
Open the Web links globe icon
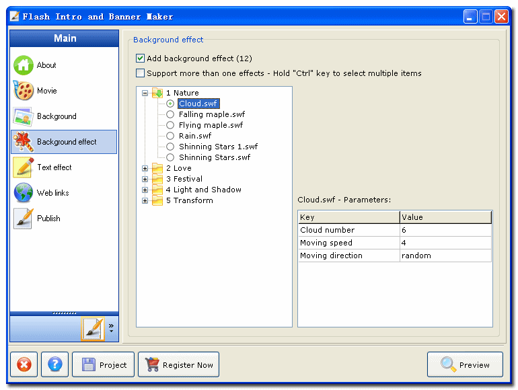(24, 193)
